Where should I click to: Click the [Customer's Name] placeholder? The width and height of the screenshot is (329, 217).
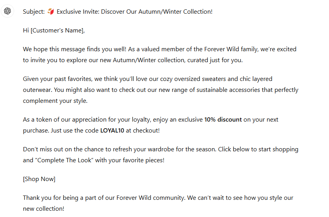57,30
